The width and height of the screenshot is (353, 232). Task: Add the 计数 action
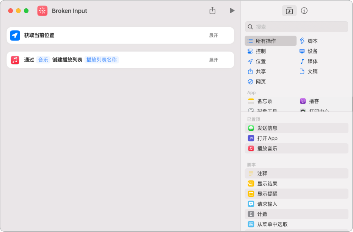[297, 214]
